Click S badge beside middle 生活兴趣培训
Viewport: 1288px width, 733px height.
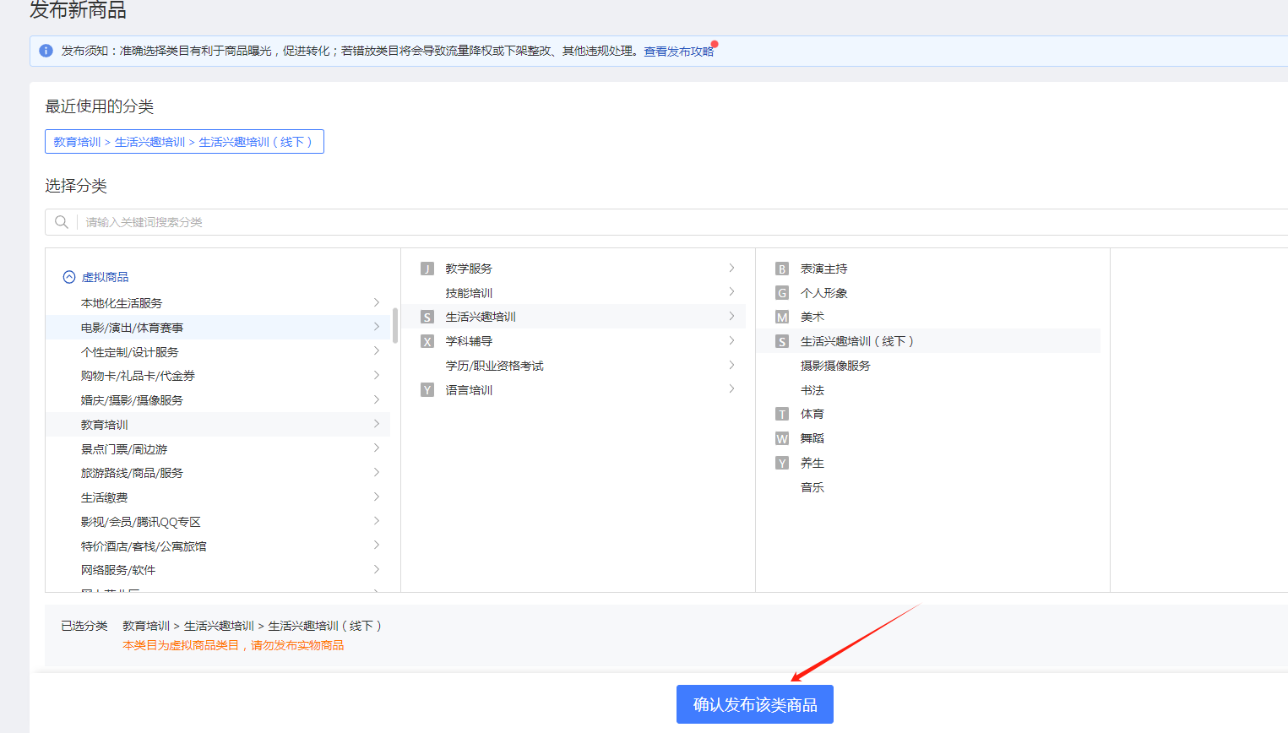point(427,317)
